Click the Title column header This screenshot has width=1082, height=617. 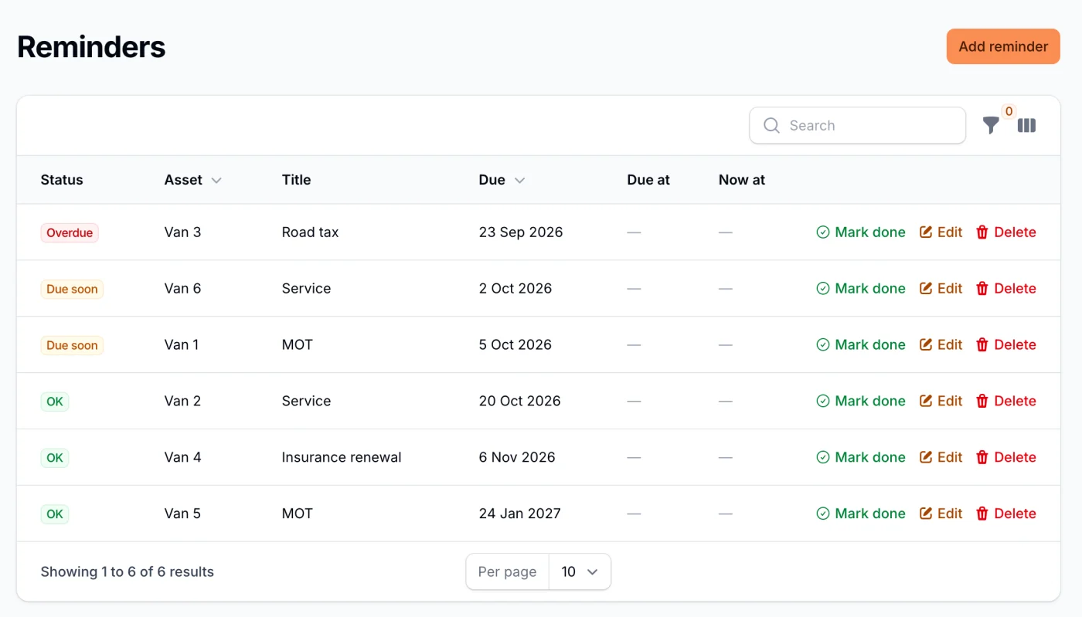(x=296, y=180)
